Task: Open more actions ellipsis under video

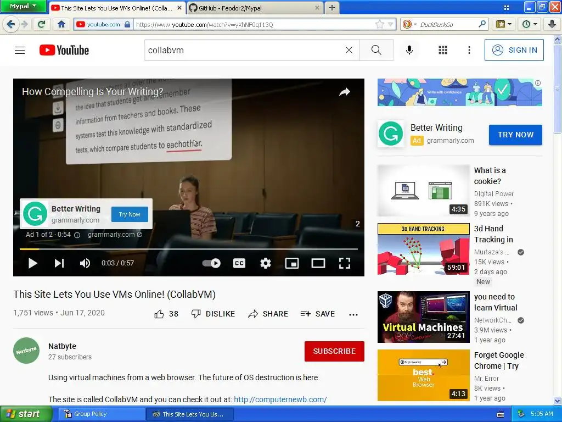Action: (x=353, y=314)
